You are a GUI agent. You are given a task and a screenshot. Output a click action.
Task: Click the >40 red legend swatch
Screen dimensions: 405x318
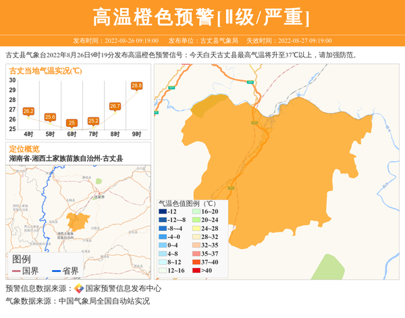click(196, 270)
